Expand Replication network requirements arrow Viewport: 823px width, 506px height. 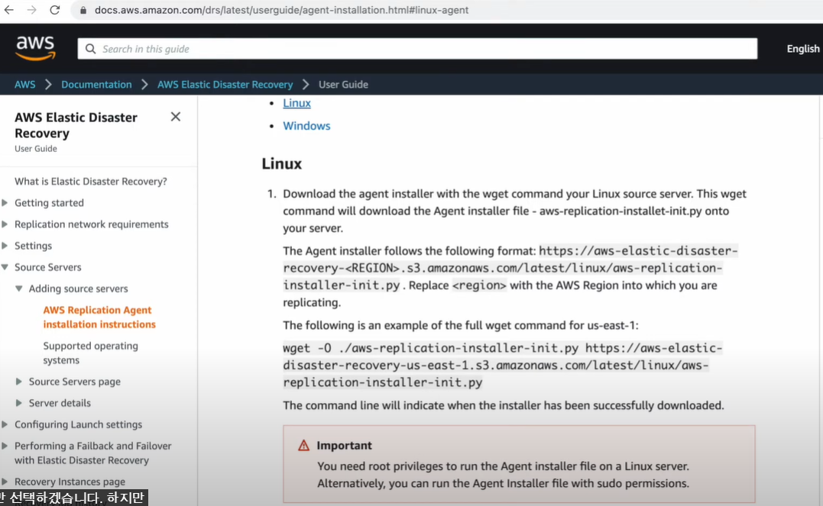coord(5,224)
